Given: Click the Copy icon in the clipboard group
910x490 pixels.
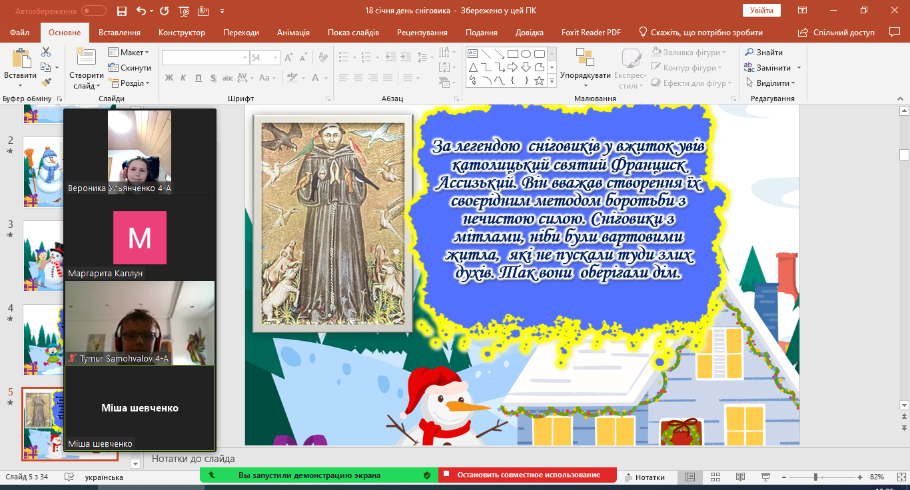Looking at the screenshot, I should click(45, 67).
